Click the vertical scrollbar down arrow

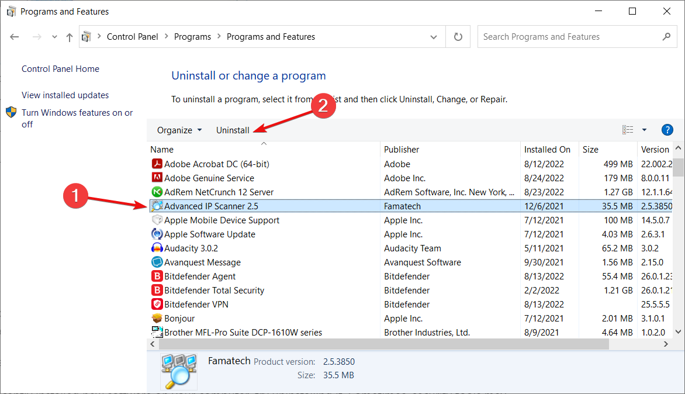[x=678, y=331]
